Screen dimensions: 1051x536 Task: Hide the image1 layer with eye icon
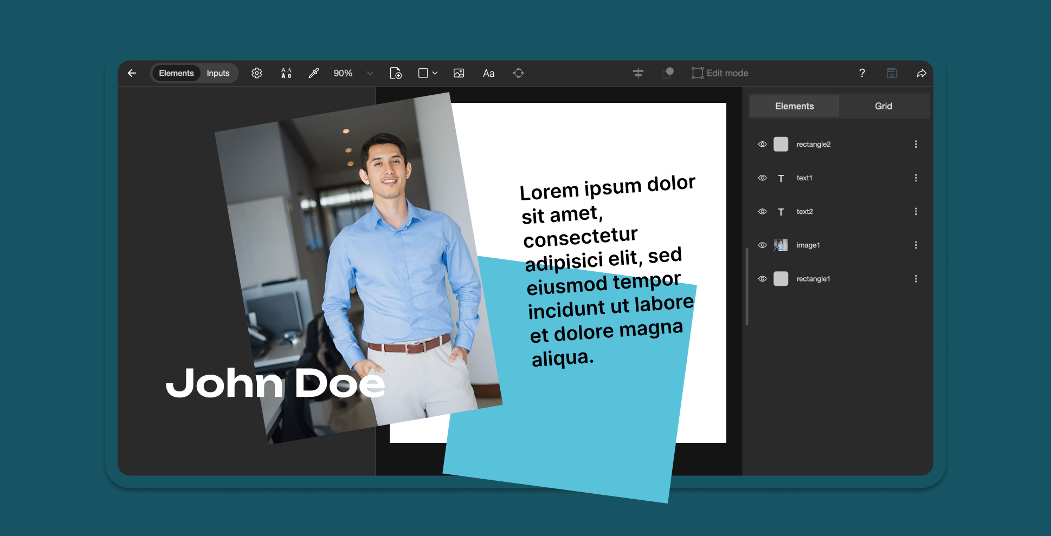762,245
